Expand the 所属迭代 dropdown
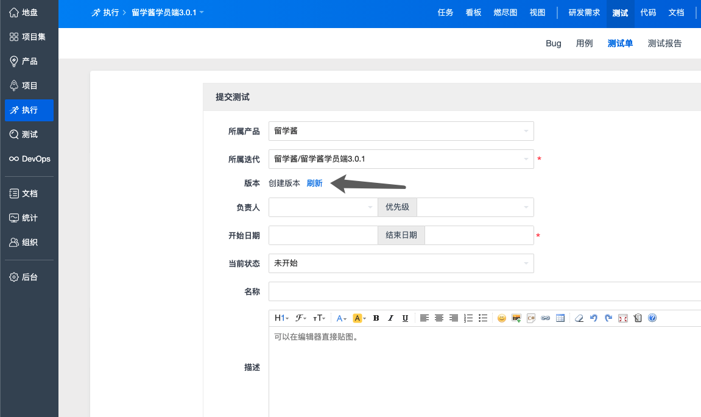 [x=401, y=159]
